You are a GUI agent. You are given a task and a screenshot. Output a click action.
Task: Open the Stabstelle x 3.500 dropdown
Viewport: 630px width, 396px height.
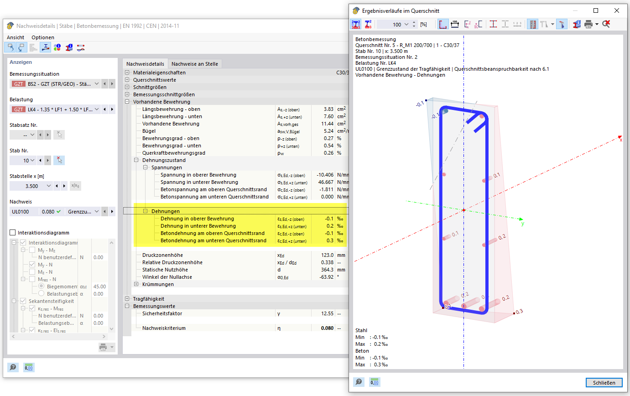pyautogui.click(x=49, y=186)
